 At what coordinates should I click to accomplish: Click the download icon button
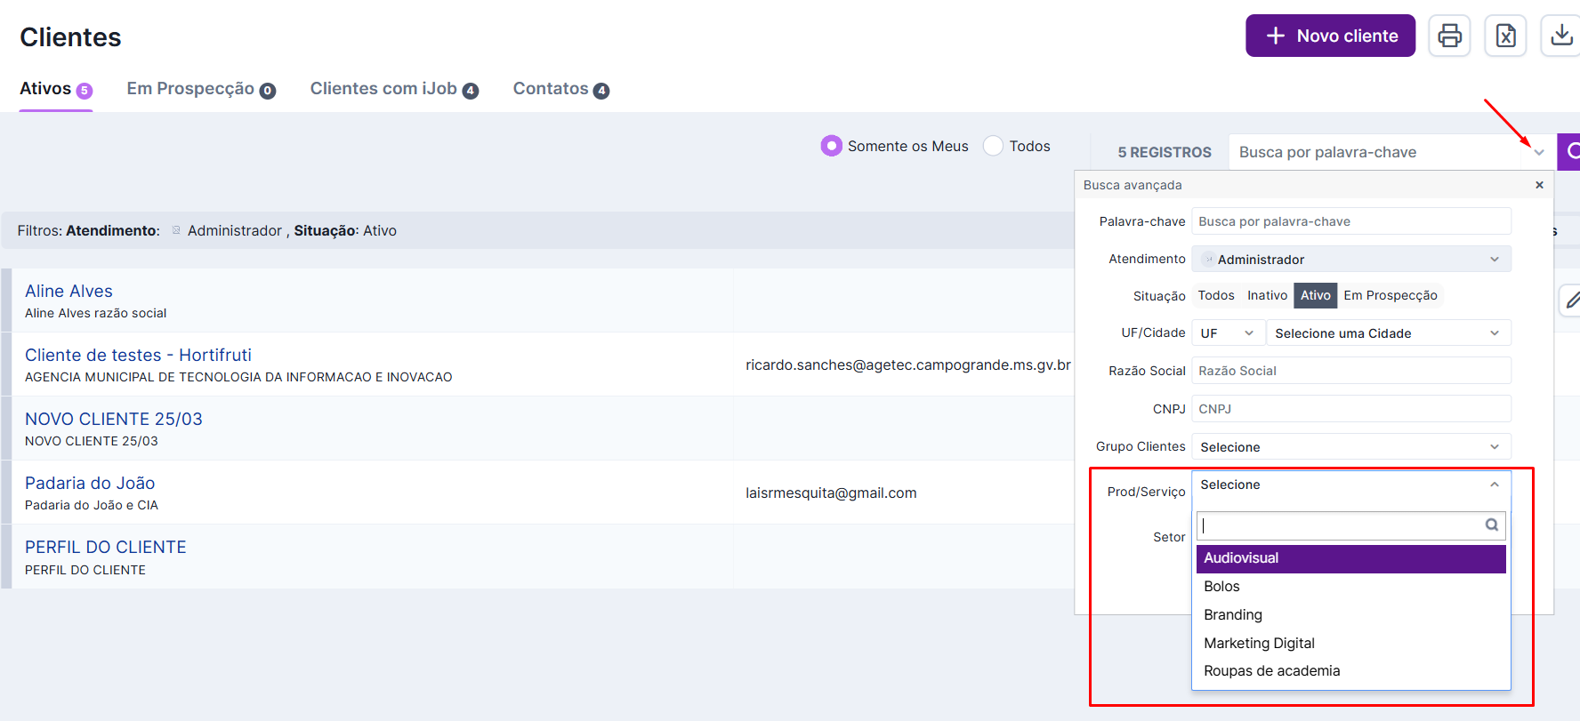1560,36
